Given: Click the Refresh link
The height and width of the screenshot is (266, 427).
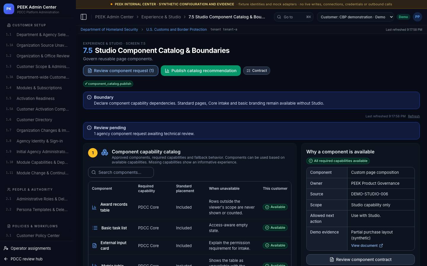Looking at the screenshot, I should pyautogui.click(x=414, y=116).
